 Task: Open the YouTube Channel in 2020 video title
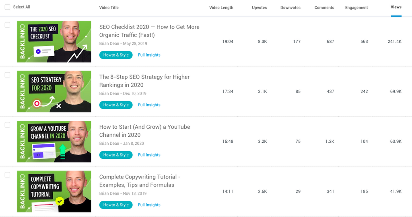144,131
